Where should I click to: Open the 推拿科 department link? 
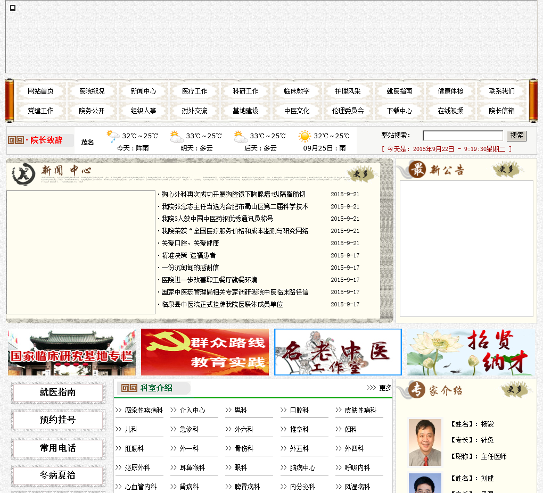pos(299,429)
